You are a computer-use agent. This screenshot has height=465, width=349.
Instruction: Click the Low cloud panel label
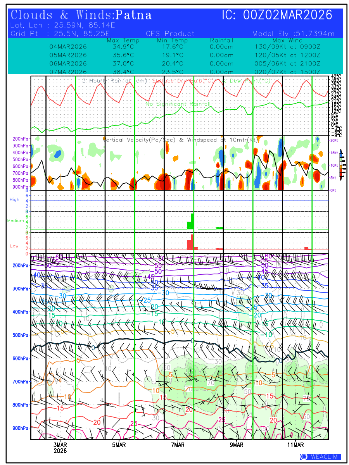(14, 246)
